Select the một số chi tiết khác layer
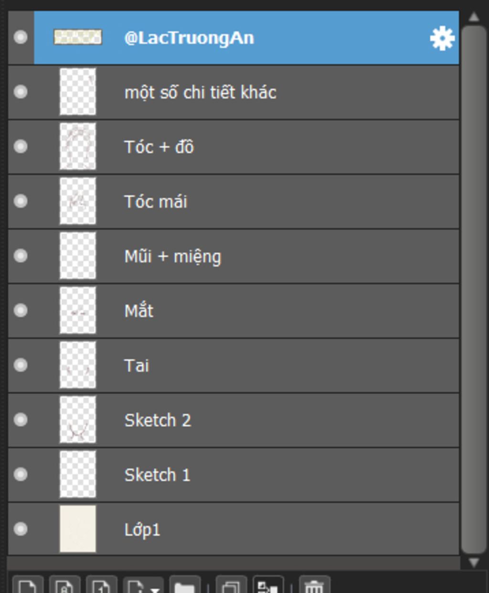 pyautogui.click(x=234, y=92)
